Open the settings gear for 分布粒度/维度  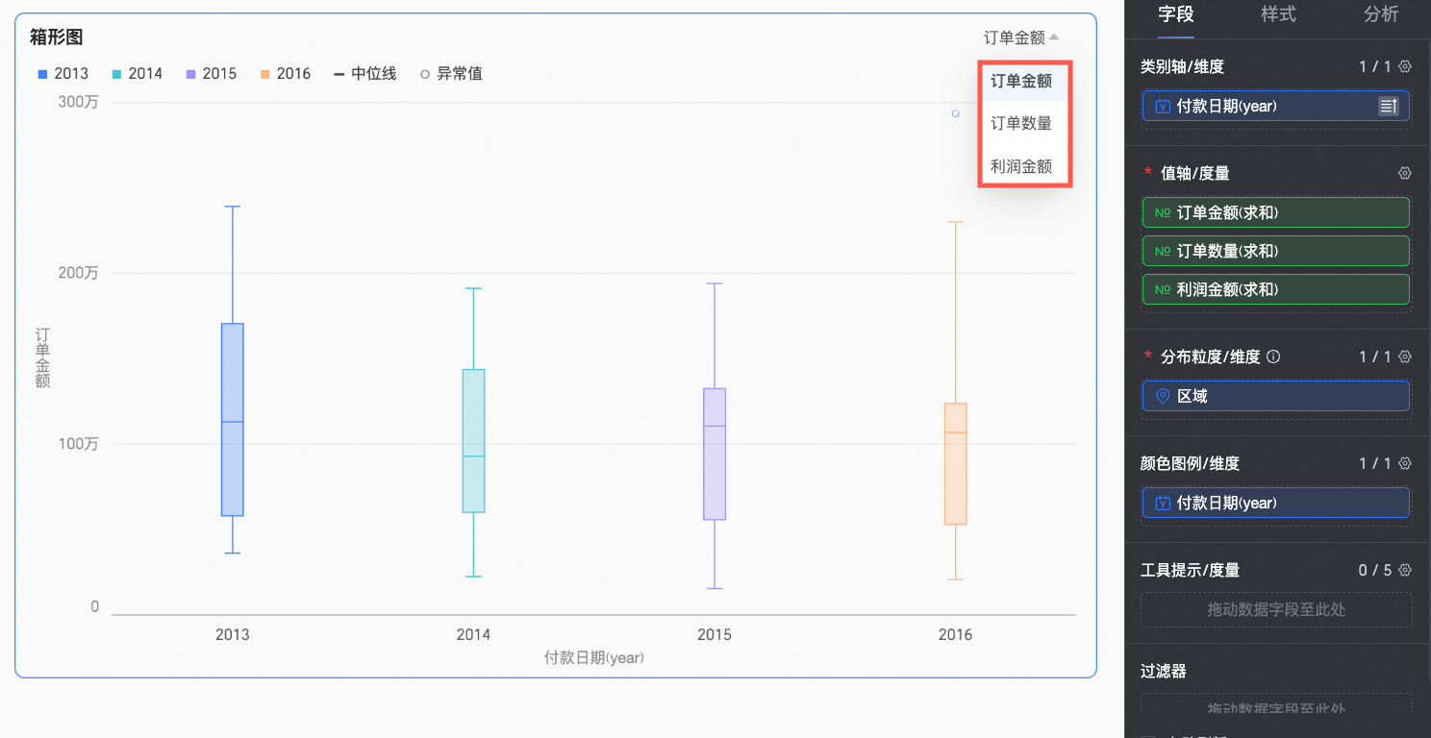tap(1405, 357)
